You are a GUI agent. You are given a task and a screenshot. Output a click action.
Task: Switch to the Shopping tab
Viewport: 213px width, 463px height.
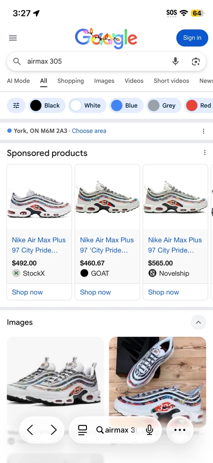click(70, 81)
